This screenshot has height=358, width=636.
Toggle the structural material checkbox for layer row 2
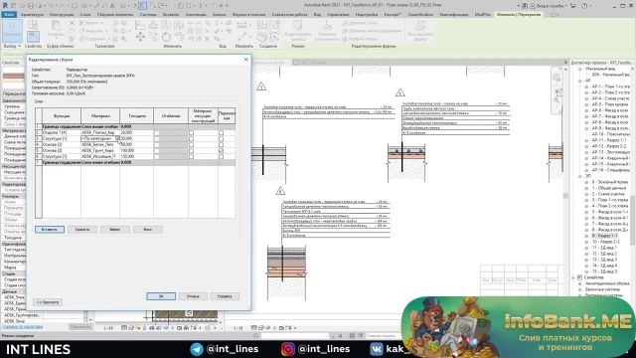tap(191, 132)
